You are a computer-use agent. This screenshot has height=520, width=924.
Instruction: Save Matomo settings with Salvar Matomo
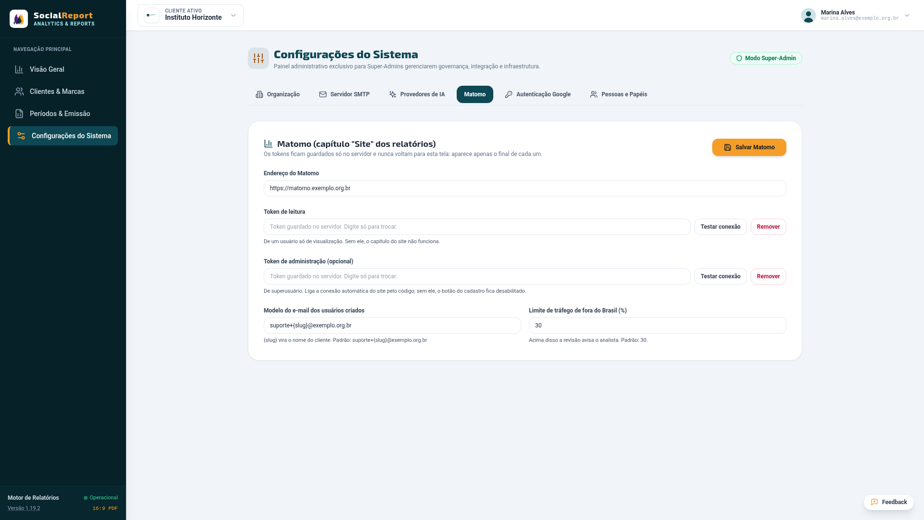[749, 147]
